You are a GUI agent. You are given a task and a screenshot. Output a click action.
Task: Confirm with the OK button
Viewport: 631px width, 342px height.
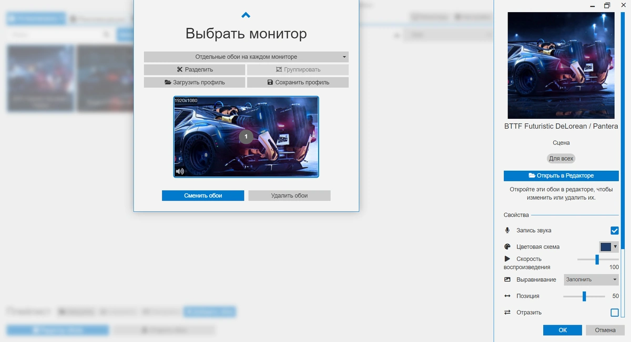563,330
